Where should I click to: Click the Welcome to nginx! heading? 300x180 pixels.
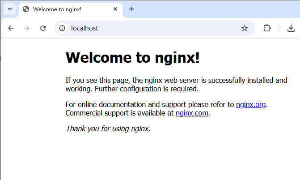click(x=132, y=57)
